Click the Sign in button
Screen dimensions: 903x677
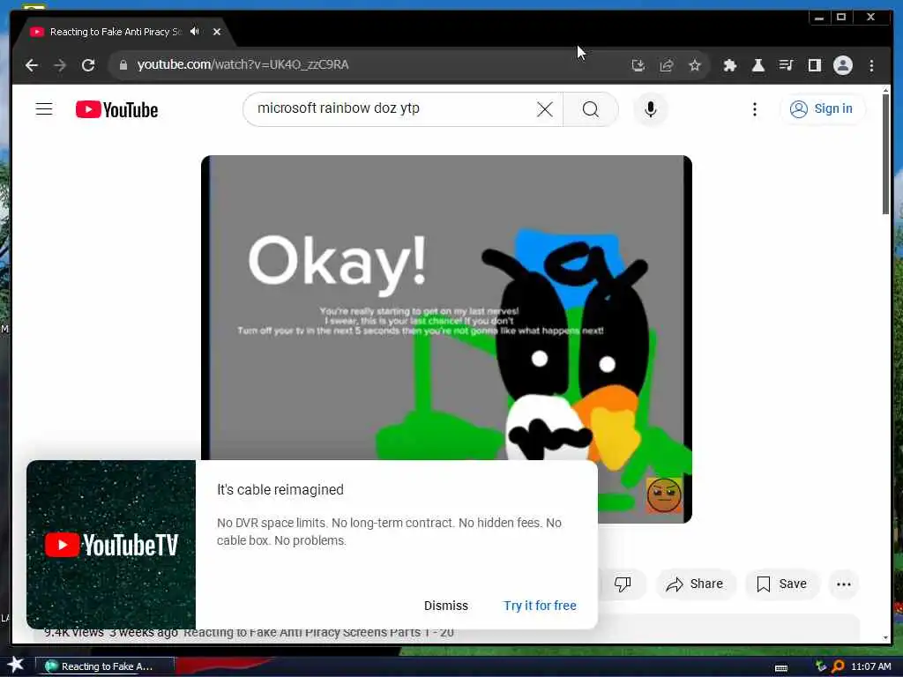point(821,108)
